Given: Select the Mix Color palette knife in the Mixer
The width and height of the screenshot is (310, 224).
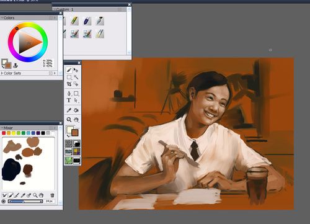Looking at the screenshot, I should pos(17,195).
